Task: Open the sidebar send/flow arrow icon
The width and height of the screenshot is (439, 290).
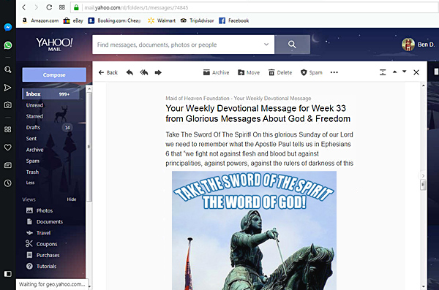Action: [8, 88]
